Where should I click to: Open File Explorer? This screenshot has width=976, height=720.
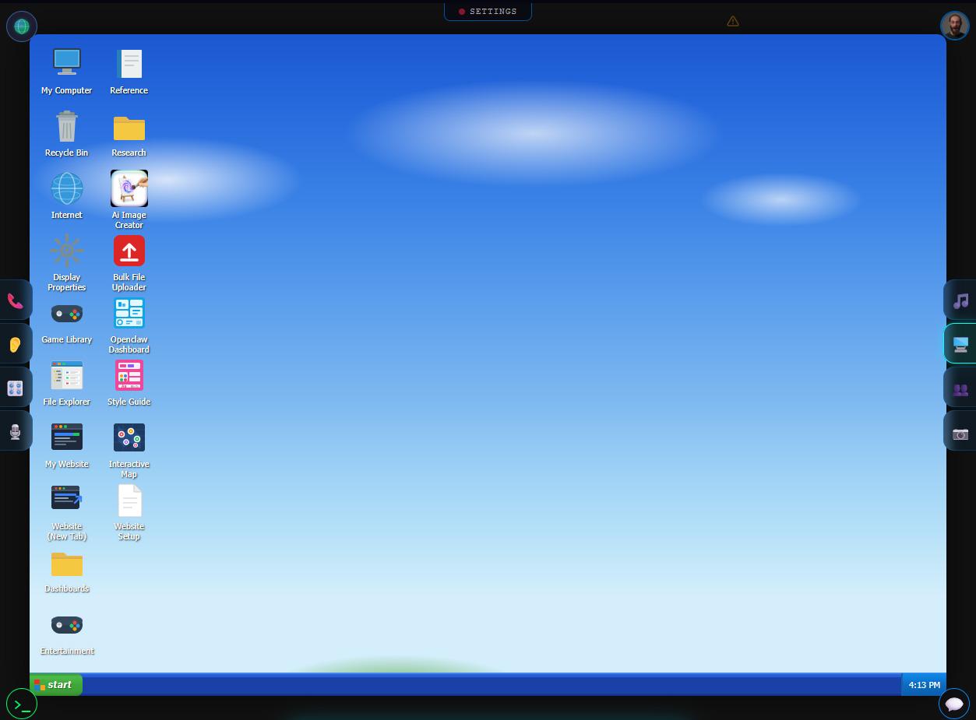tap(67, 375)
